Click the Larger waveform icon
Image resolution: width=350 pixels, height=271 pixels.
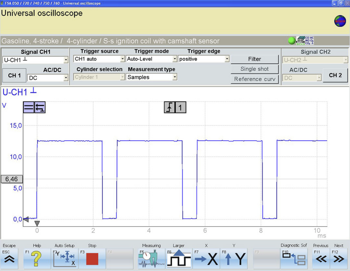[179, 259]
